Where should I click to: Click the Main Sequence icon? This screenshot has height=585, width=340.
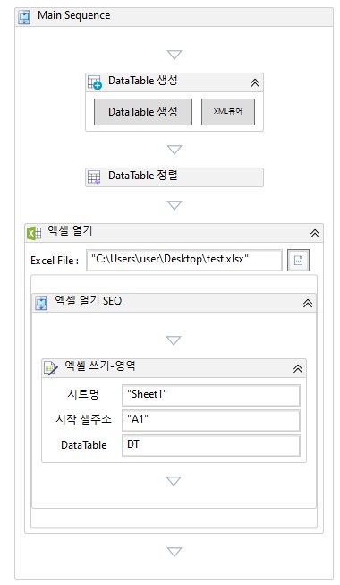tap(25, 17)
